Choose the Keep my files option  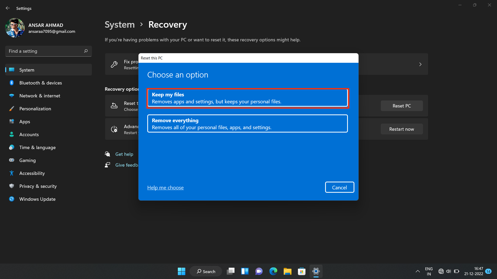247,98
